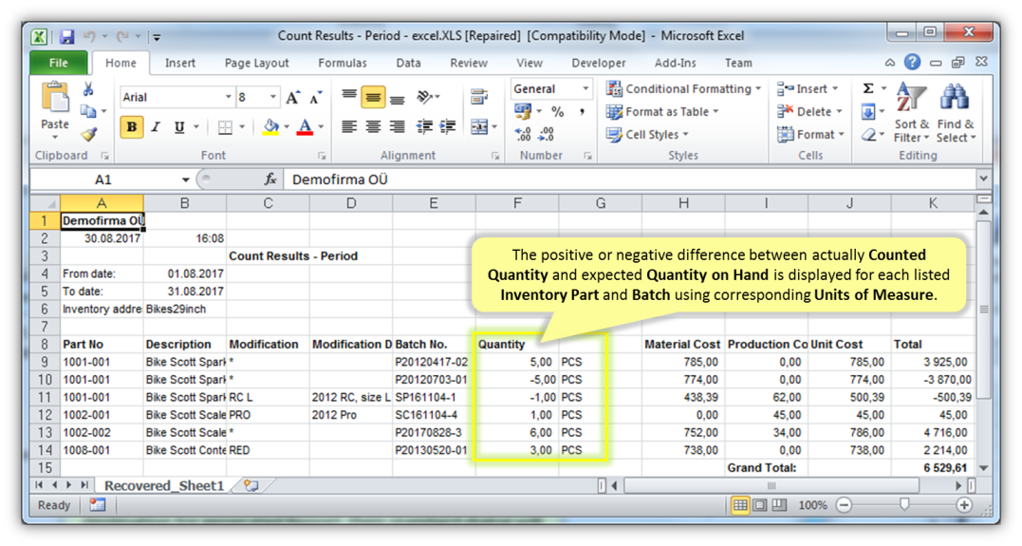The width and height of the screenshot is (1022, 546).
Task: Click the Insert Function fx icon
Action: [270, 179]
